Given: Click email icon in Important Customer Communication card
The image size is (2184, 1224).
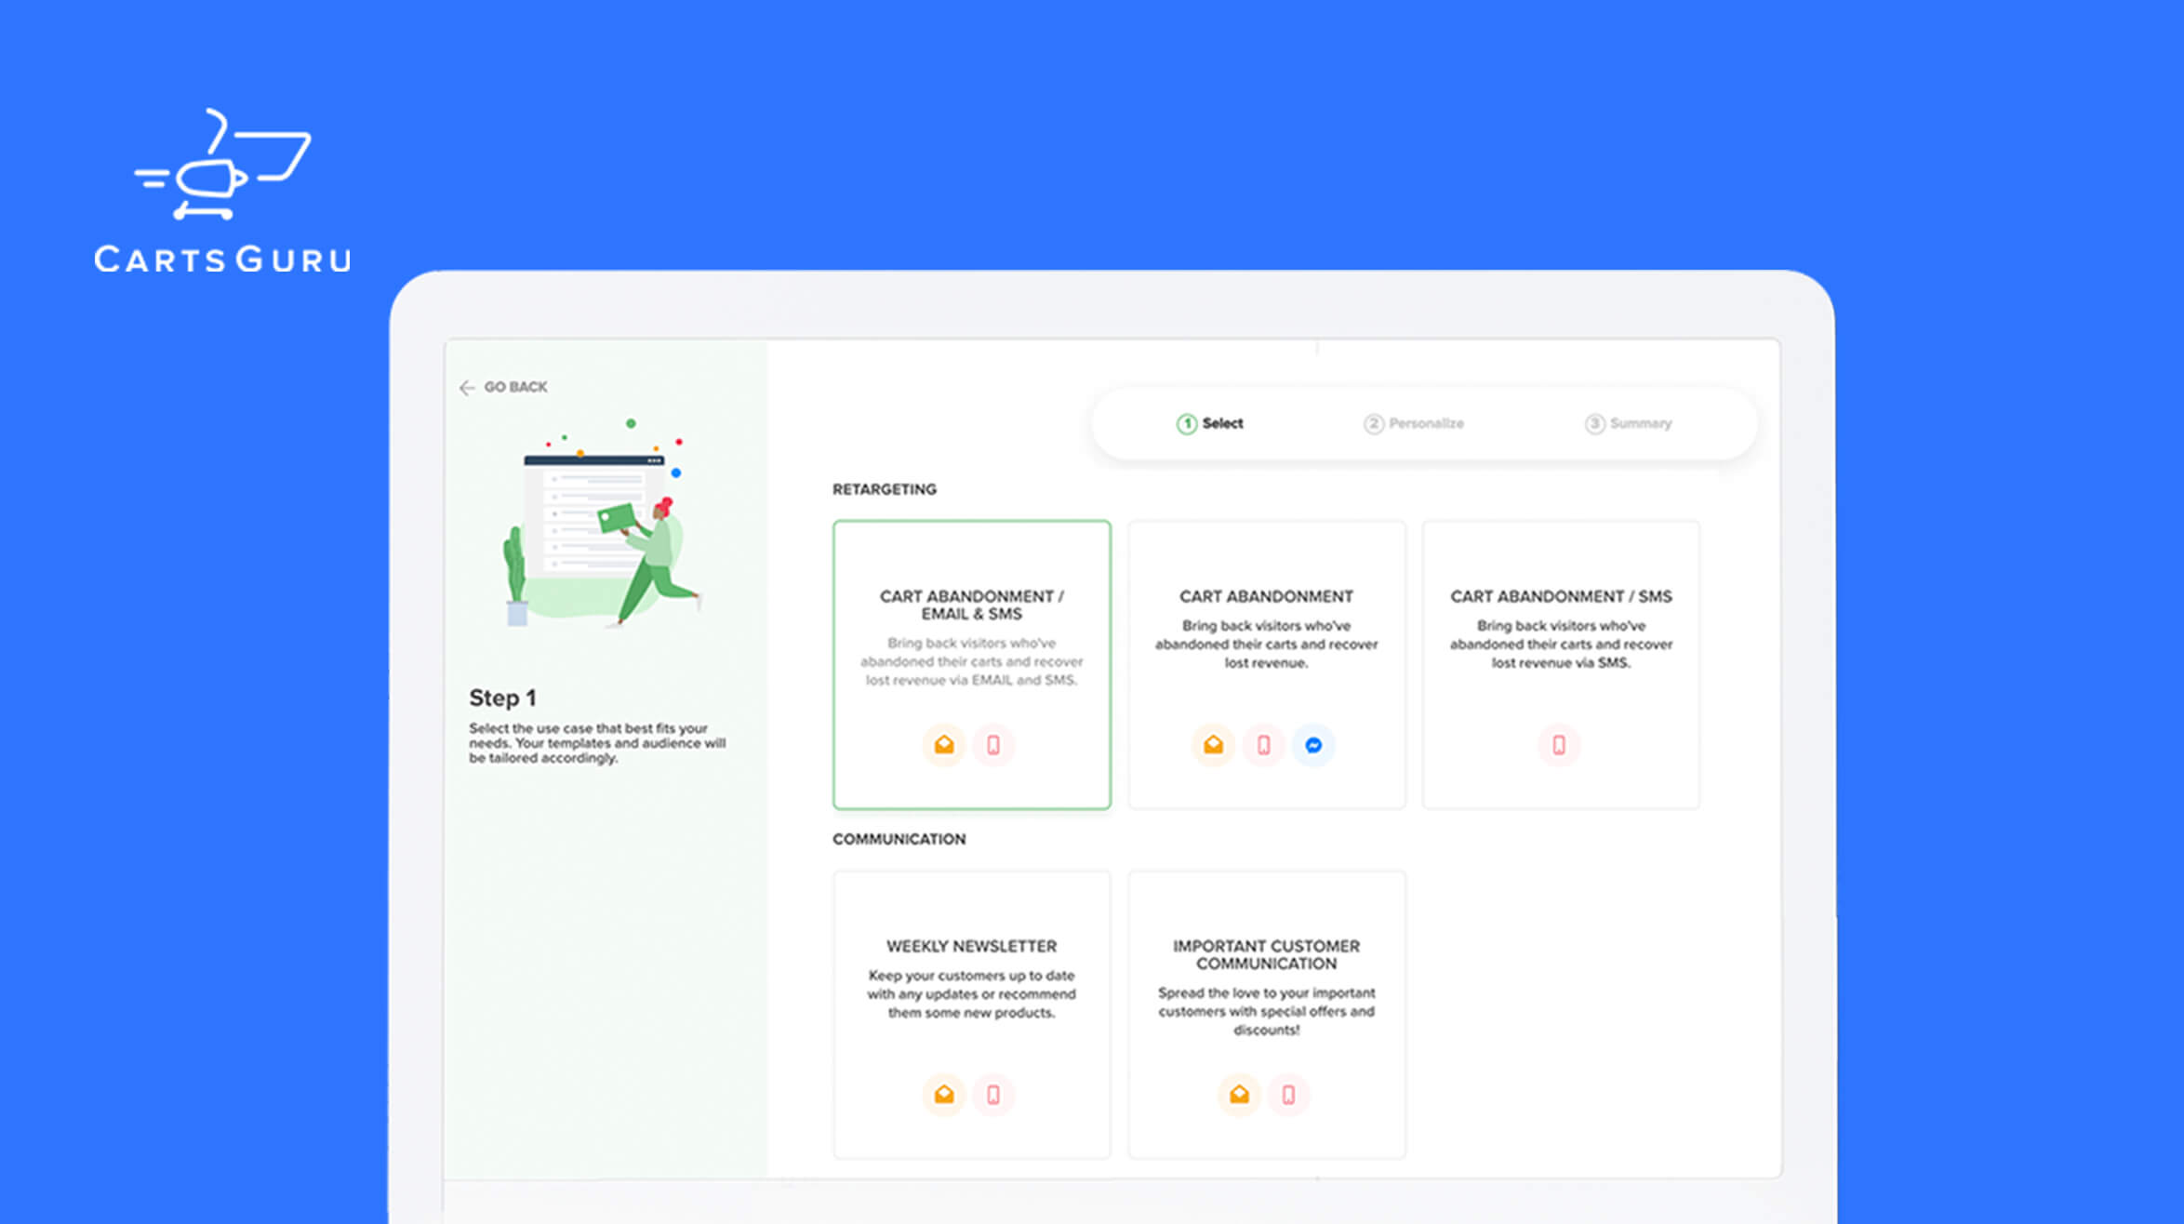Looking at the screenshot, I should click(1239, 1095).
